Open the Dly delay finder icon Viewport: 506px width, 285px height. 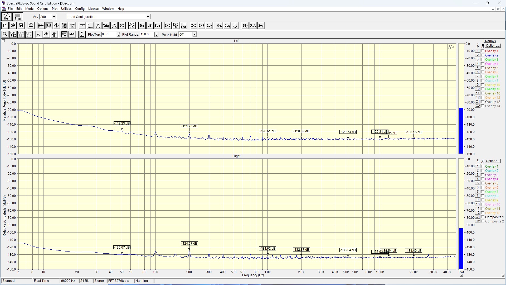(x=245, y=26)
